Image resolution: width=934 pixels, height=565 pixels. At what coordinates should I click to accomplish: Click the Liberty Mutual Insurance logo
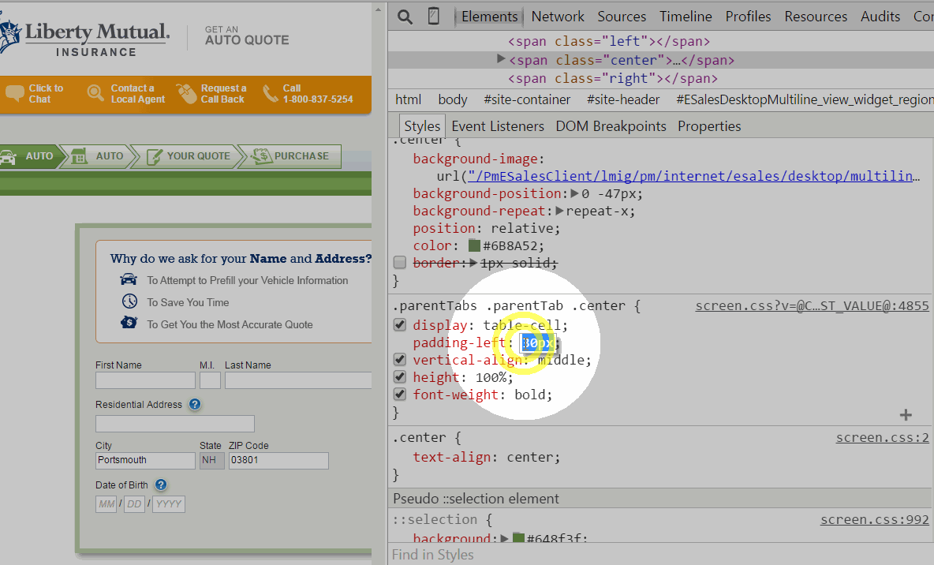coord(84,38)
